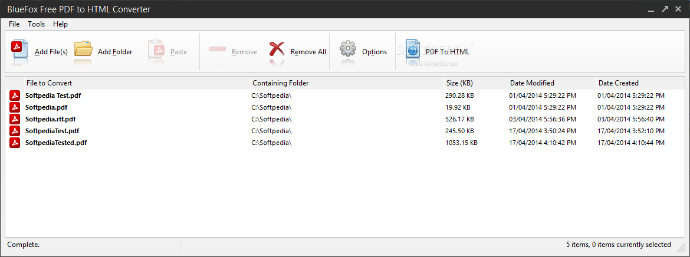690x257 pixels.
Task: Click the Add Folder yellow folder icon
Action: 83,49
